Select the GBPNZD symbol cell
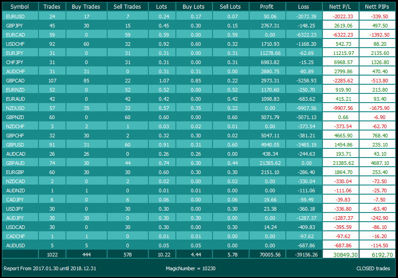Image resolution: width=398 pixels, height=278 pixels. (20, 117)
